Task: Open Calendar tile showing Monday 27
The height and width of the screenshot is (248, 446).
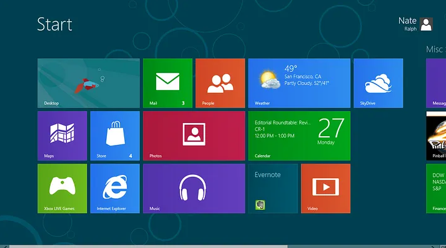Action: click(299, 136)
